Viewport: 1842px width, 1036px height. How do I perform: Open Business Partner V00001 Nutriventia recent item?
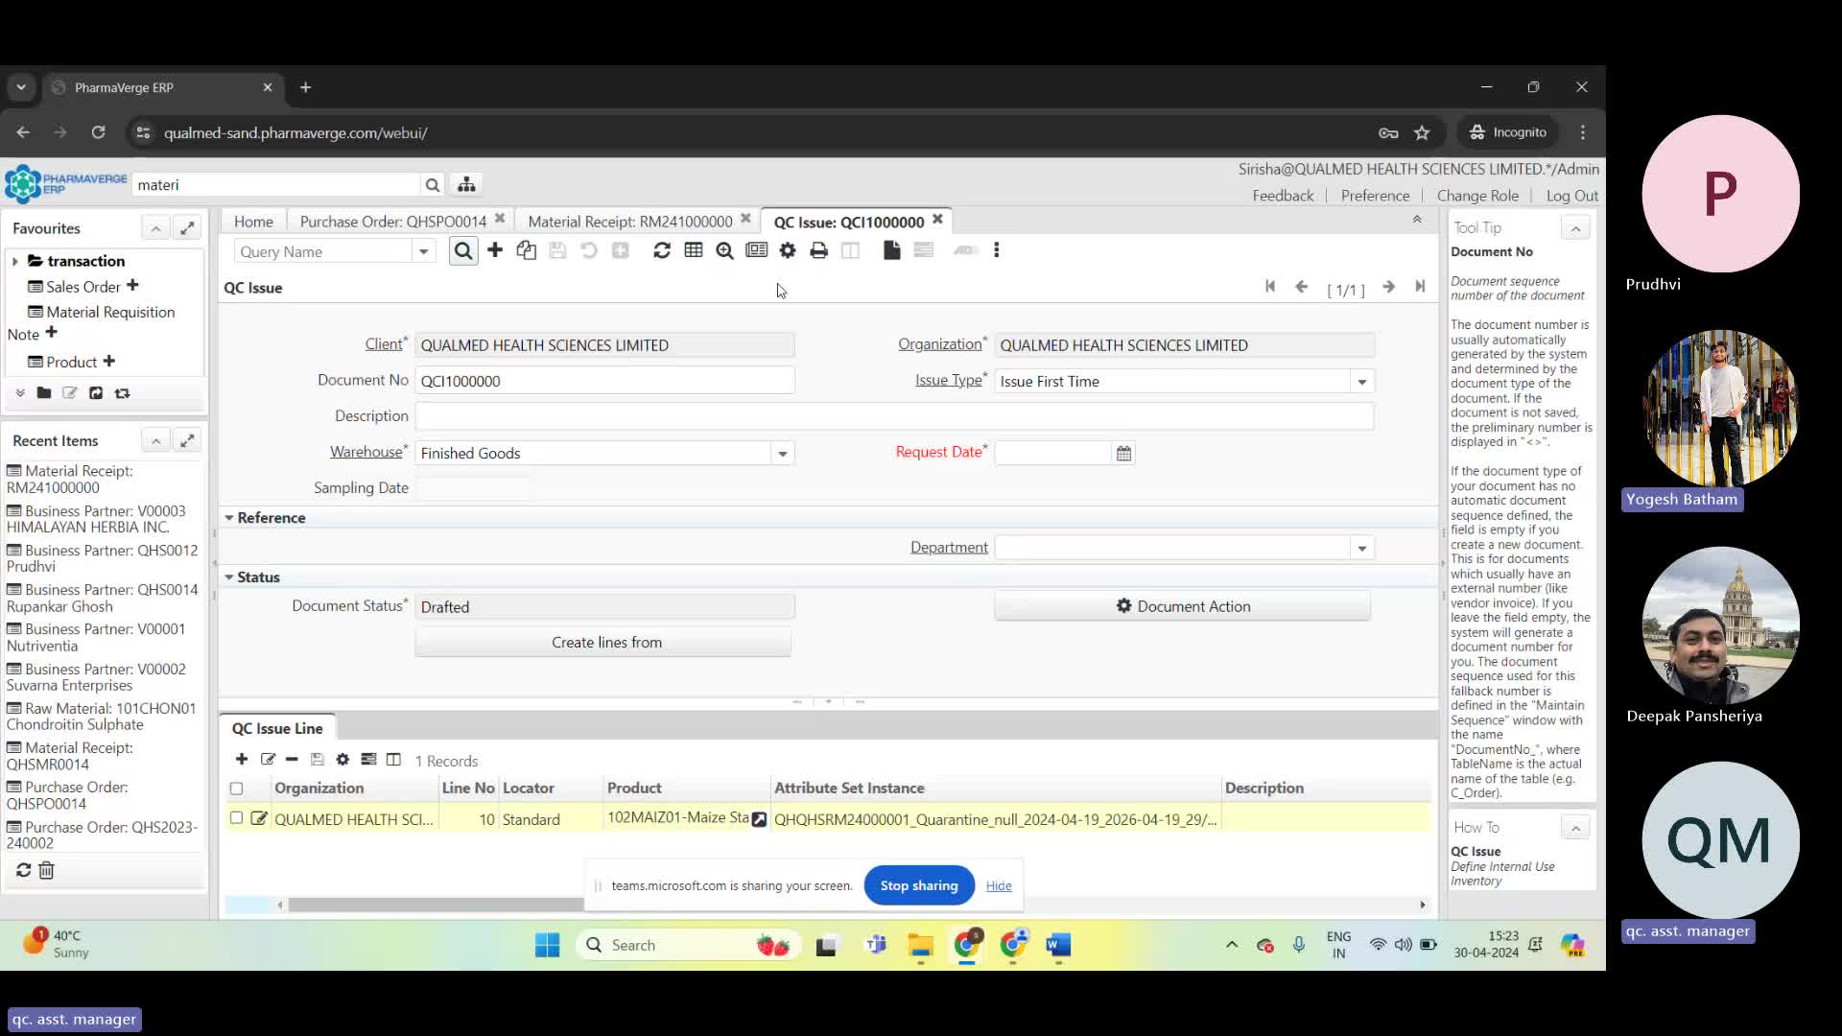(x=96, y=638)
